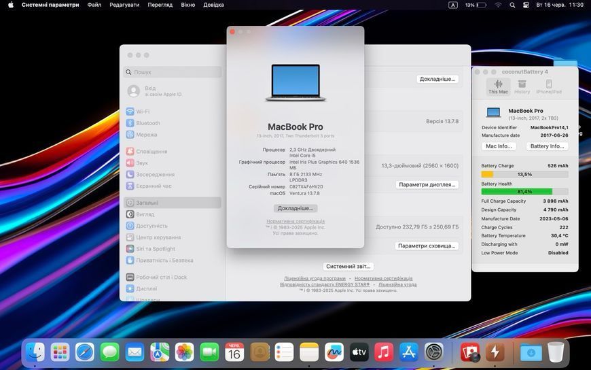Open the Downloads folder in the Dock

point(531,352)
